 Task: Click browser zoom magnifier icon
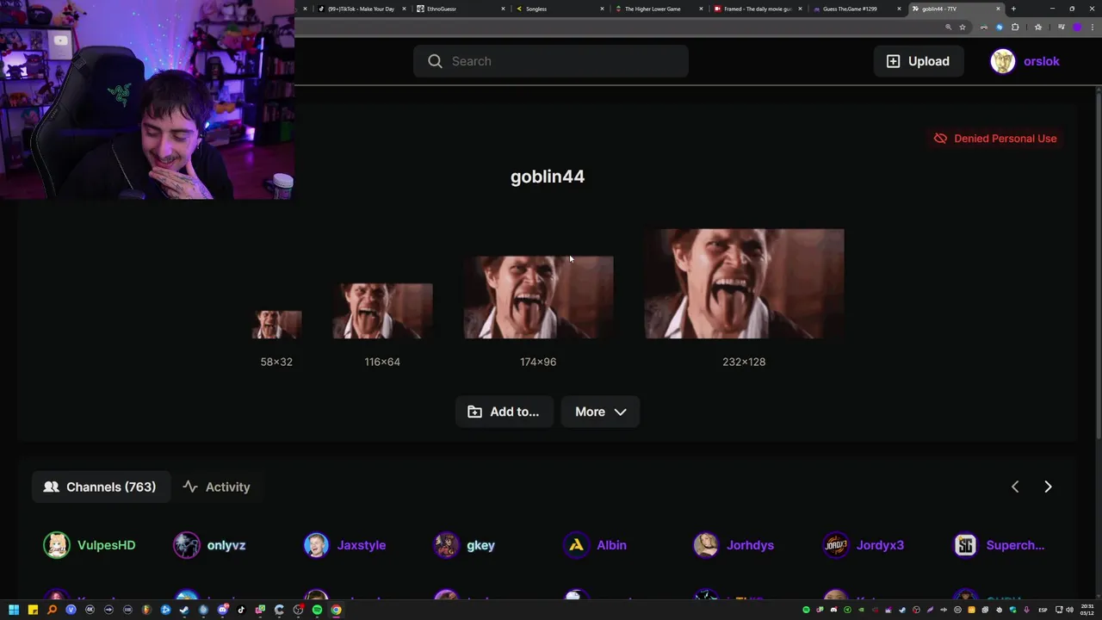pos(948,28)
